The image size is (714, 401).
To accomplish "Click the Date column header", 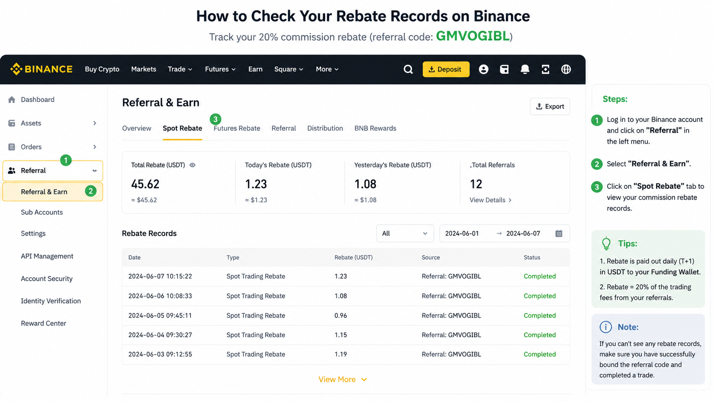I will (135, 257).
